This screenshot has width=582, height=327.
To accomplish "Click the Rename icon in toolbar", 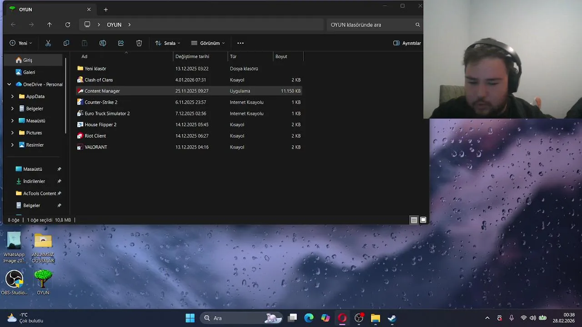I will (x=103, y=43).
